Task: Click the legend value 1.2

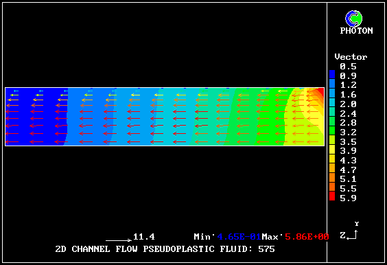Action: click(348, 85)
